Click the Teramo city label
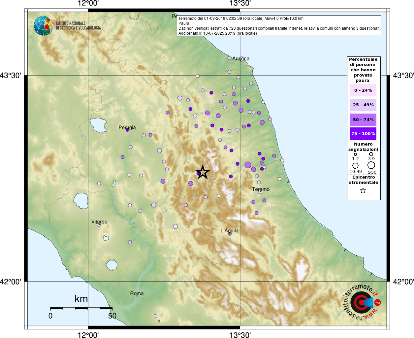The height and width of the screenshot is (338, 414). pyautogui.click(x=261, y=189)
